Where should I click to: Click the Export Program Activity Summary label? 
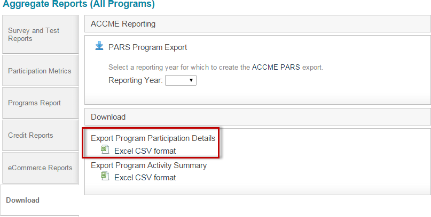[x=148, y=165]
